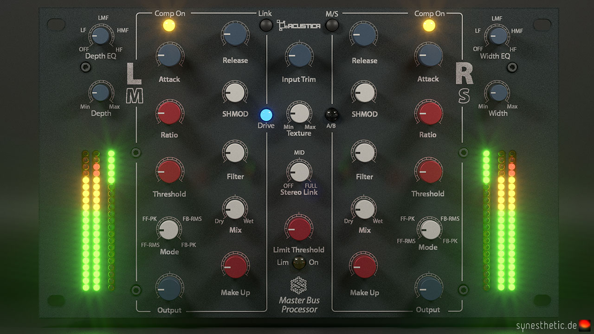Click the right SHMOD knob
The image size is (594, 334).
[x=364, y=92]
